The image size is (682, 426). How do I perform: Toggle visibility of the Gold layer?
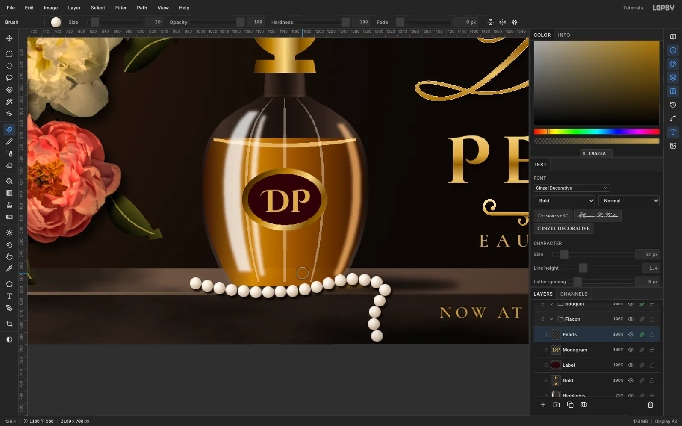(631, 380)
